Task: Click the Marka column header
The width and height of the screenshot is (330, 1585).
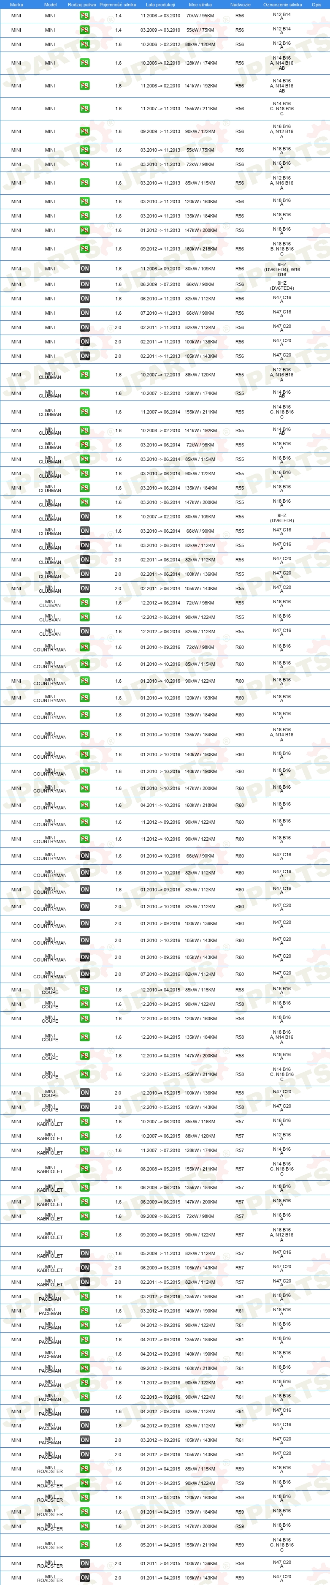Action: coord(16,4)
